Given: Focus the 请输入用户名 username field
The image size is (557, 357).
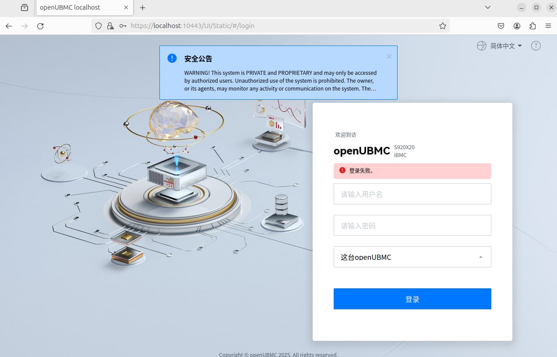Looking at the screenshot, I should click(x=412, y=194).
